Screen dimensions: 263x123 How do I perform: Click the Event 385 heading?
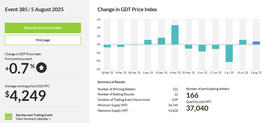(34, 9)
